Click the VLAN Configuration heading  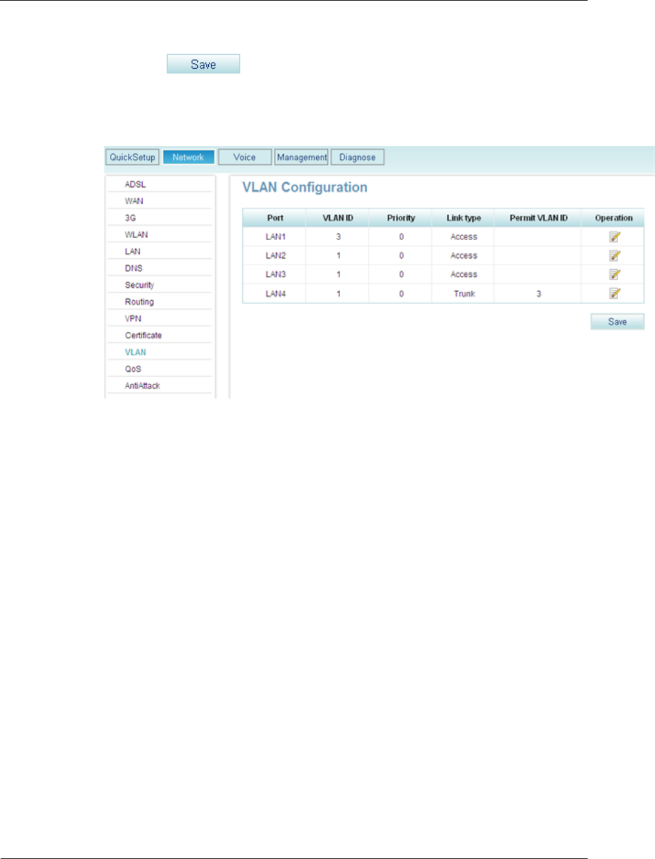click(x=305, y=188)
